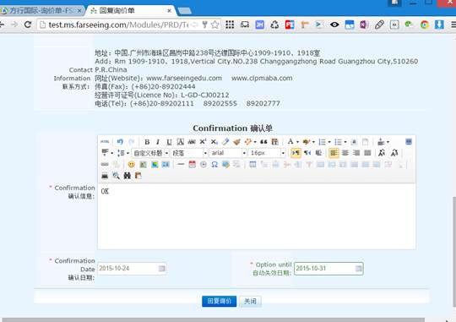
Task: Open find and replace binoculars icon
Action: tap(127, 176)
